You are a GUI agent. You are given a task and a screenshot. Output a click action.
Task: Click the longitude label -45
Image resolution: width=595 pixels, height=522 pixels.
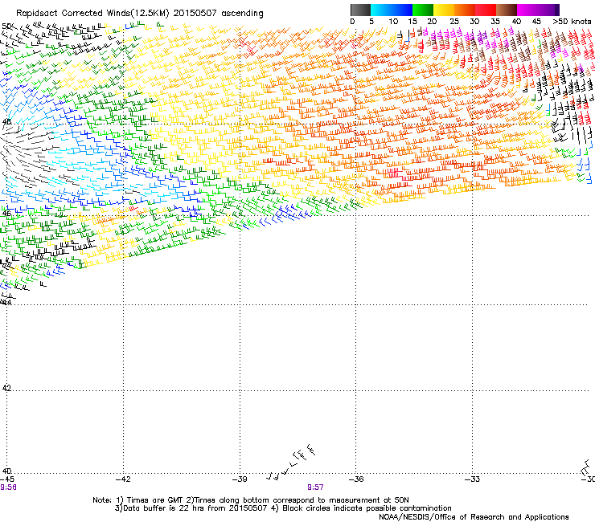7,479
